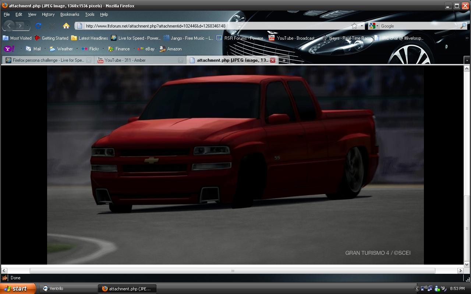Open the address bar history dropdown
The width and height of the screenshot is (471, 294).
point(362,26)
